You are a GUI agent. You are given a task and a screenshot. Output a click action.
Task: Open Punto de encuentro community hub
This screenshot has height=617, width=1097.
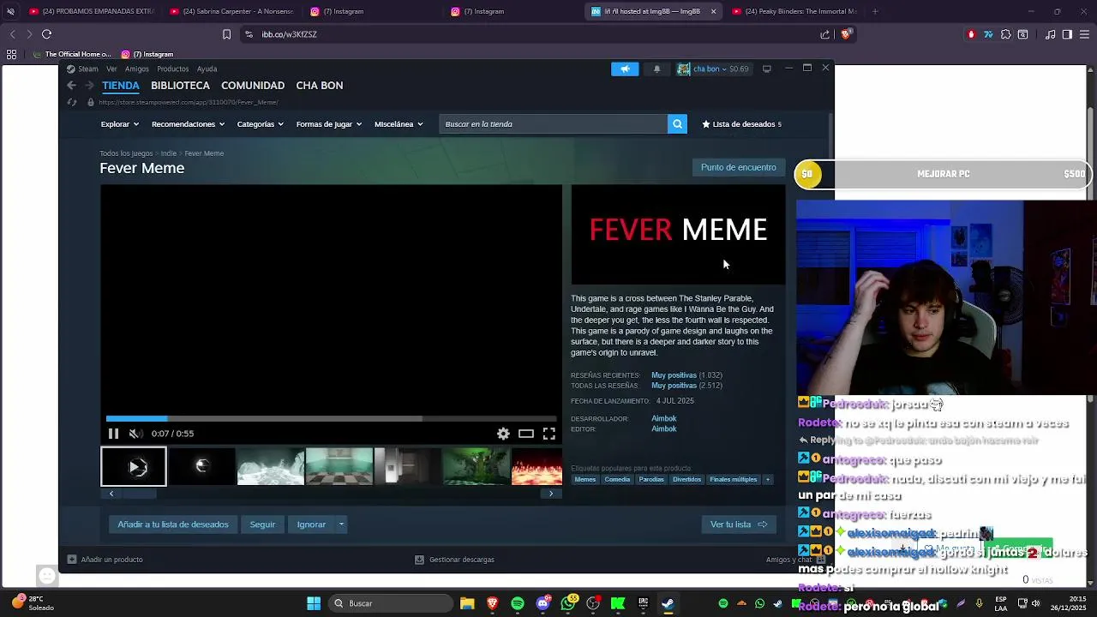click(x=738, y=167)
